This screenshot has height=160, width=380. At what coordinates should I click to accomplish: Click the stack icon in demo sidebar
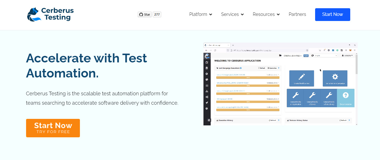[207, 68]
